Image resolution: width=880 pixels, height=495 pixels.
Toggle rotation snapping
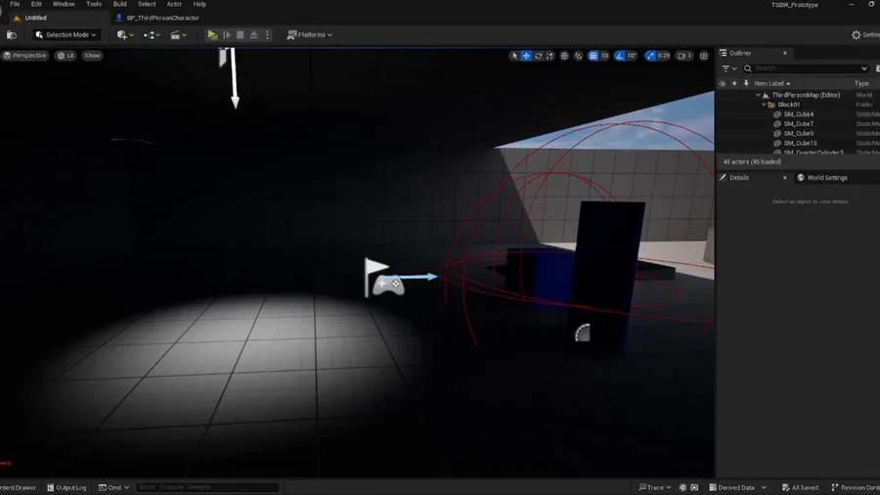click(620, 56)
